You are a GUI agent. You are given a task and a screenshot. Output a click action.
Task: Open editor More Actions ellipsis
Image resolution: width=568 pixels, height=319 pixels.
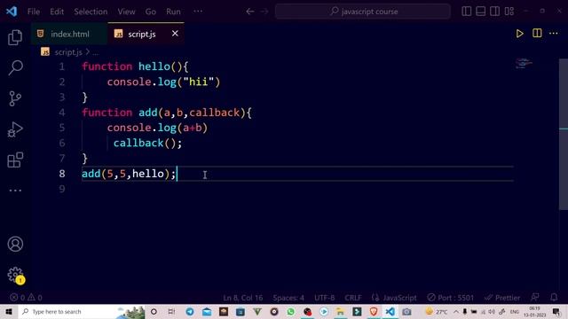pyautogui.click(x=554, y=34)
